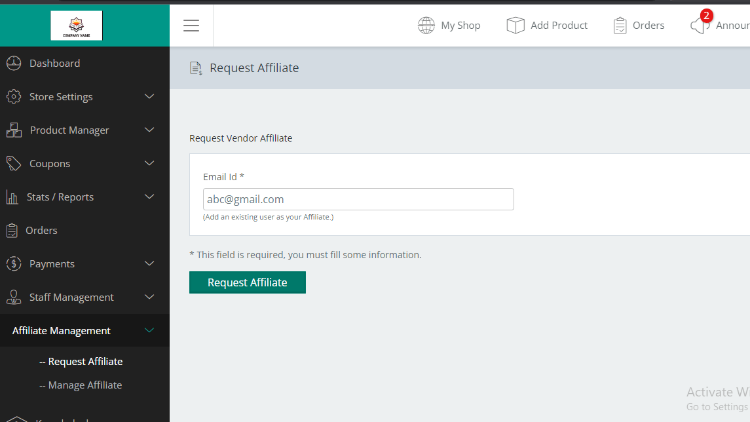Select the Staff Management icon
Viewport: 750px width, 422px height.
click(14, 297)
